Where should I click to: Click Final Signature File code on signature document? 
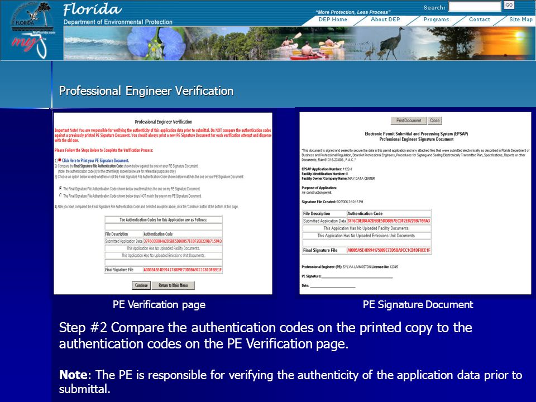[x=389, y=250]
